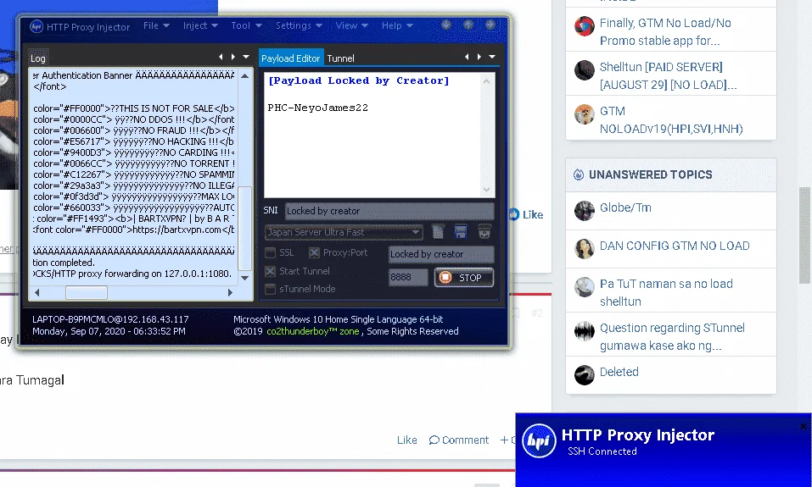Screen dimensions: 812x487
Task: Click the Log vertical scrollbar thumb
Action: click(x=245, y=228)
